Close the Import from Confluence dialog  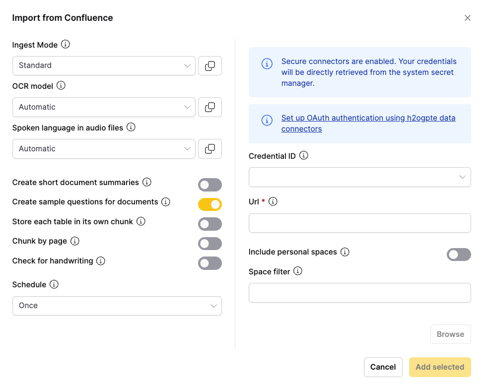pos(467,18)
